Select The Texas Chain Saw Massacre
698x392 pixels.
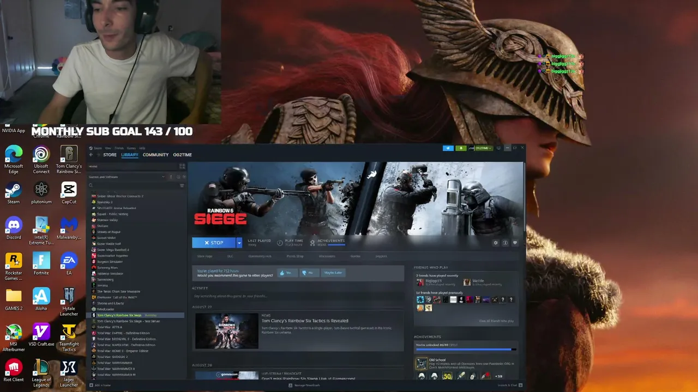(x=118, y=291)
